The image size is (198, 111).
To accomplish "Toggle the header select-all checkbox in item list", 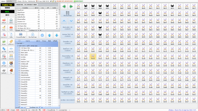I will point(20,41).
